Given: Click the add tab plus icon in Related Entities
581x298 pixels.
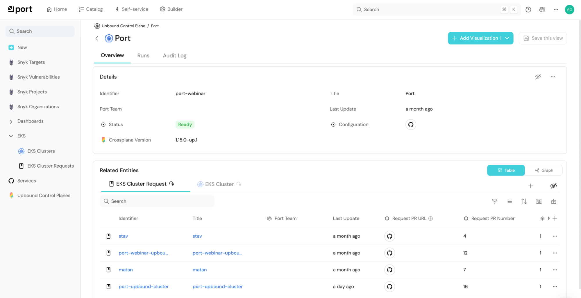Looking at the screenshot, I should [530, 186].
